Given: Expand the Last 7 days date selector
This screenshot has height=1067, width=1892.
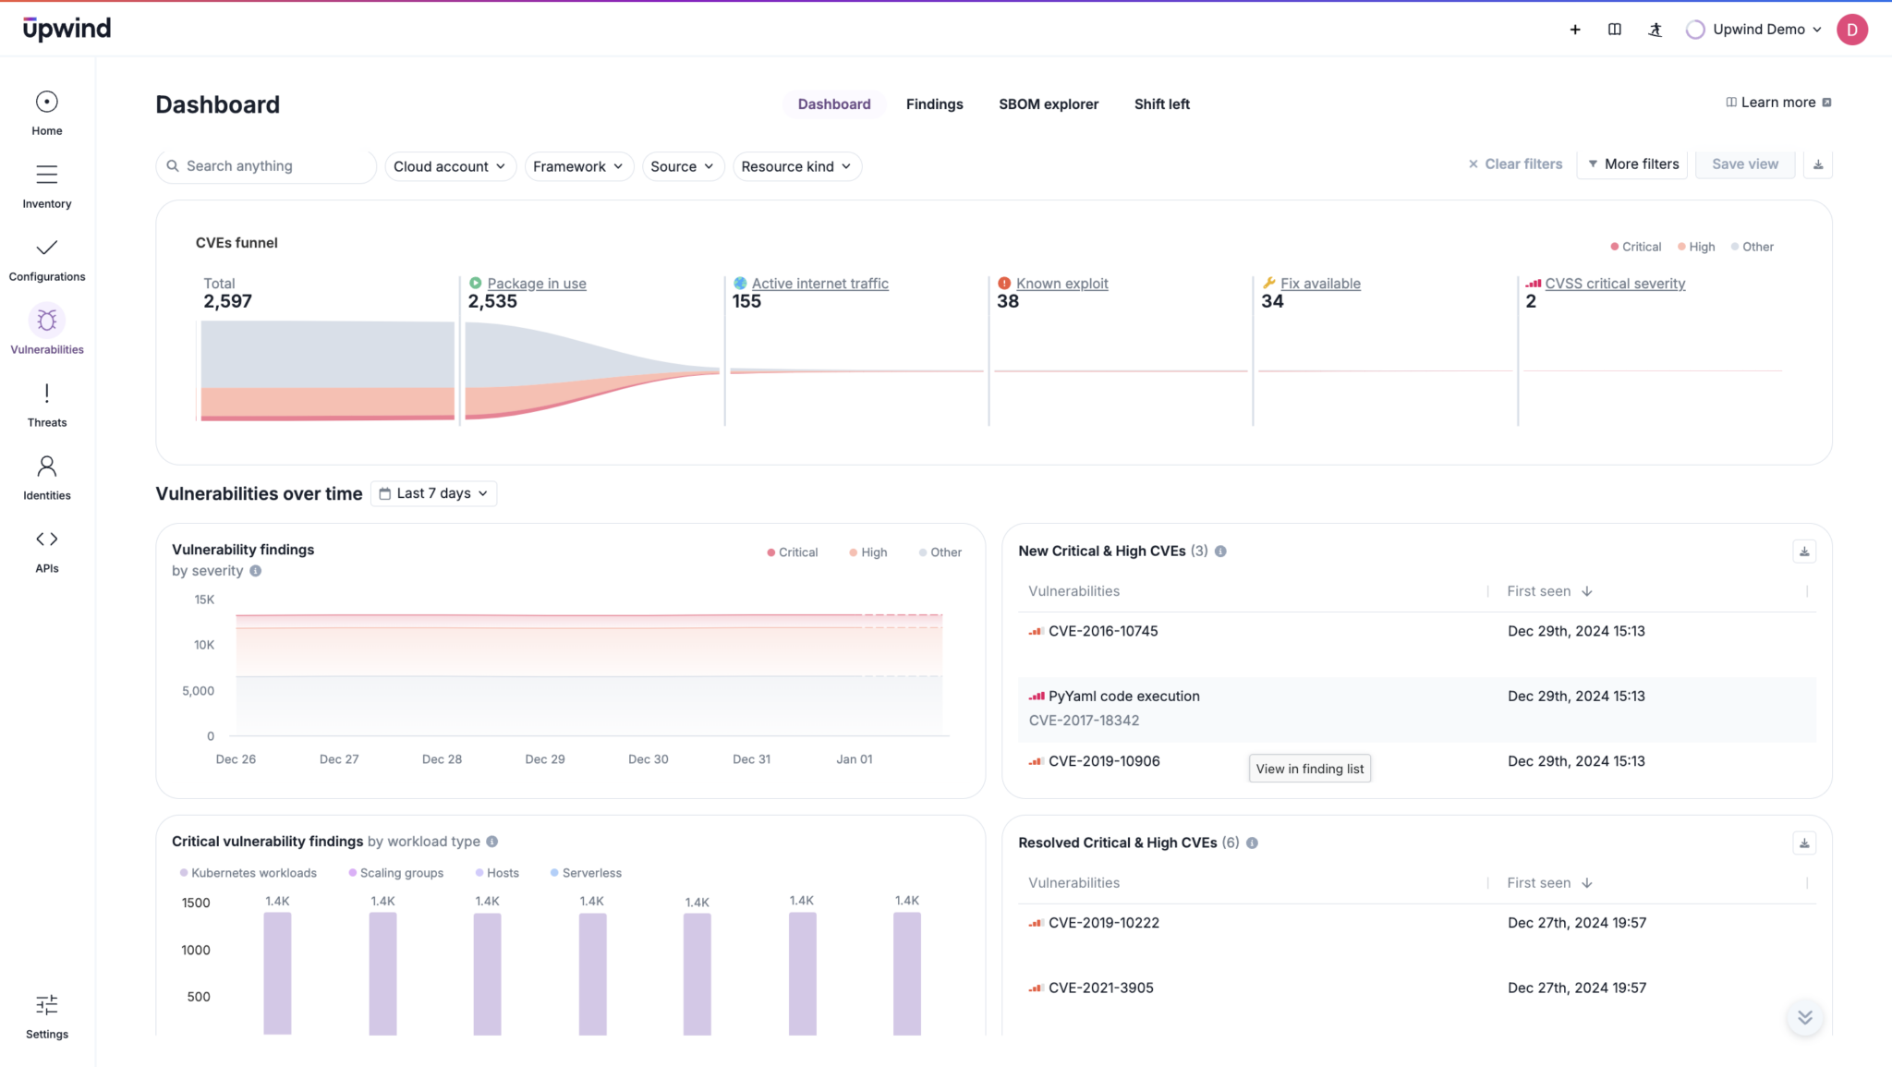Looking at the screenshot, I should point(433,492).
